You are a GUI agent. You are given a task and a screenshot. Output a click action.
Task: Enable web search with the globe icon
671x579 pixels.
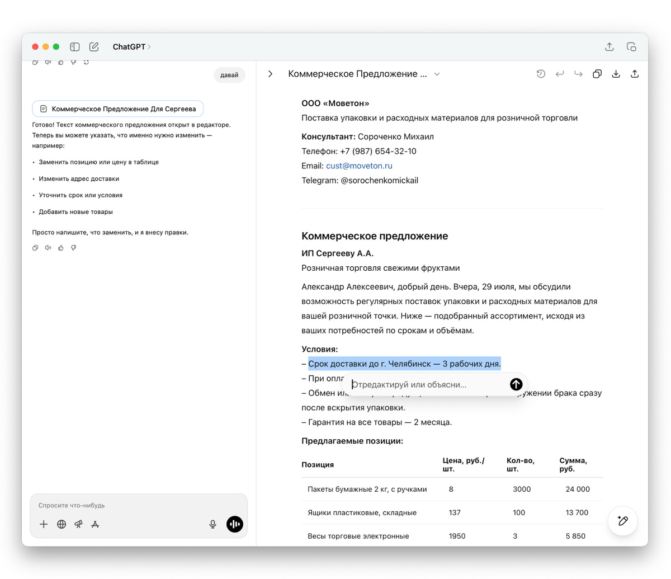(62, 524)
